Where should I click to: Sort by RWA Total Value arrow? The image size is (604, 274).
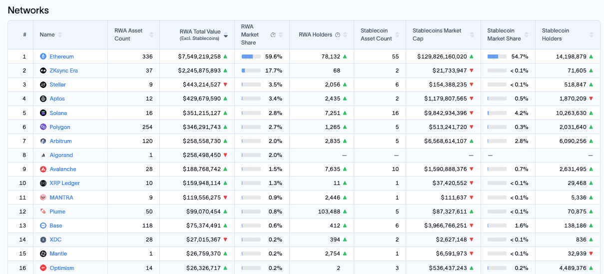tap(226, 35)
